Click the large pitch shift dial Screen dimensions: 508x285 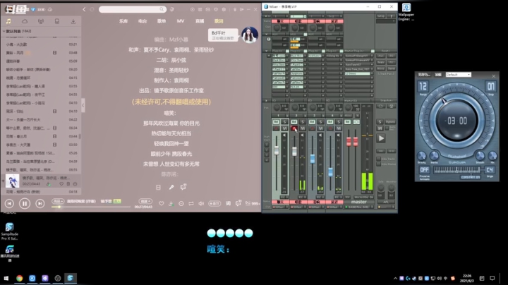pyautogui.click(x=457, y=121)
